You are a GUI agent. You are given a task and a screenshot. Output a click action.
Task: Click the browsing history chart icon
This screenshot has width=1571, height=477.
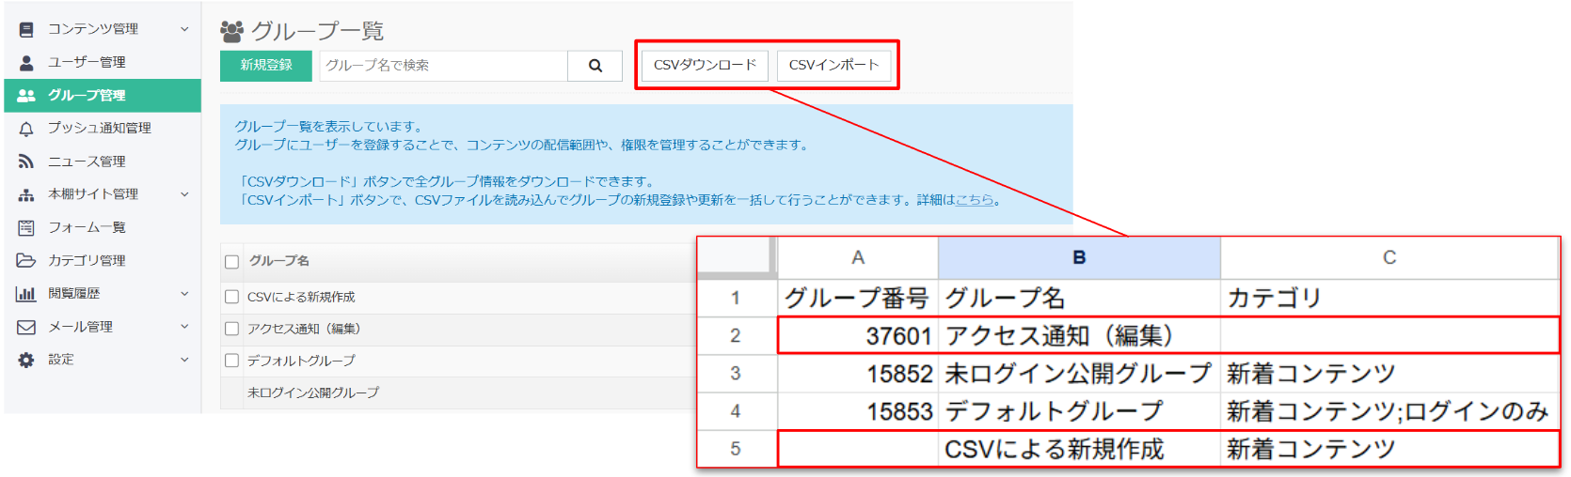[x=26, y=294]
